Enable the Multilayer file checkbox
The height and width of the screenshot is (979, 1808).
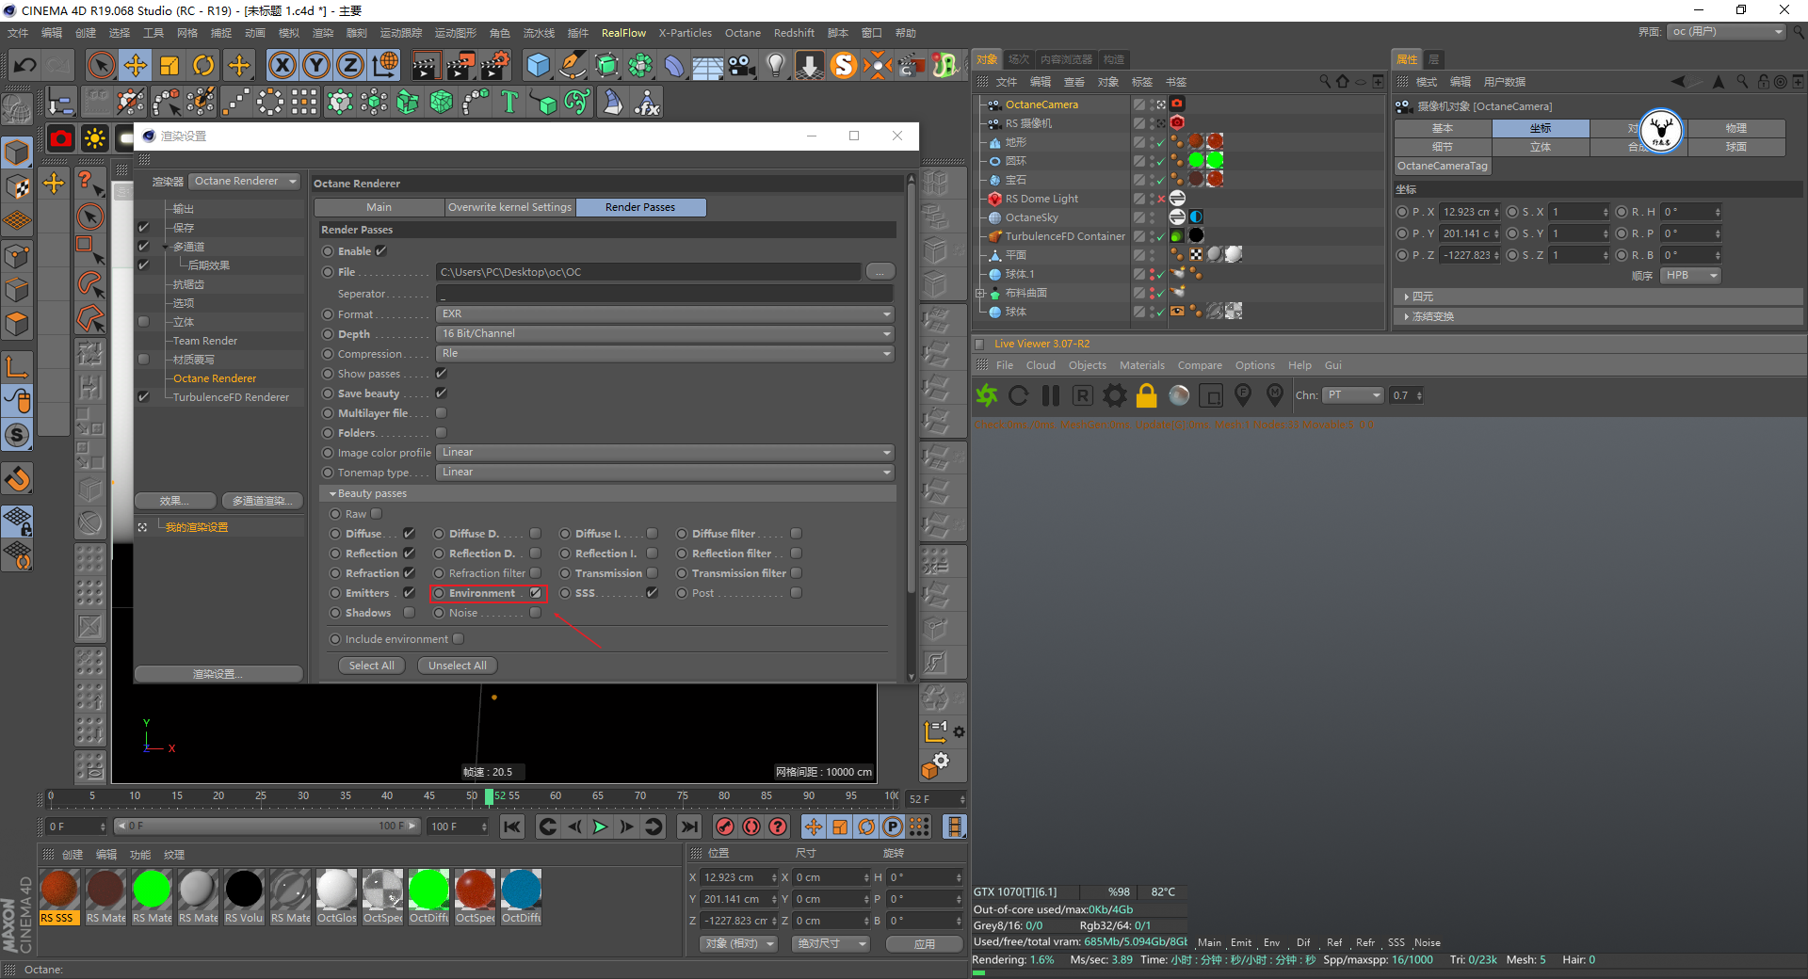point(441,413)
